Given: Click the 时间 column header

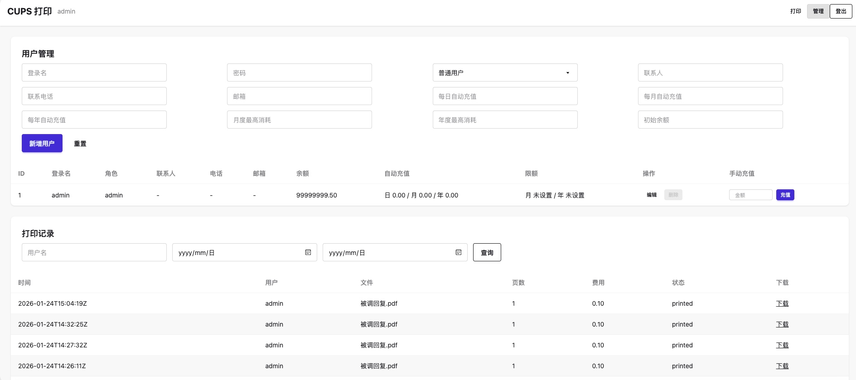Looking at the screenshot, I should coord(24,283).
